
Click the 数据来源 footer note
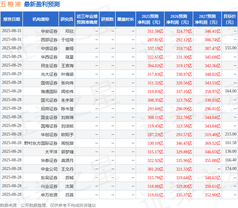tap(48, 205)
